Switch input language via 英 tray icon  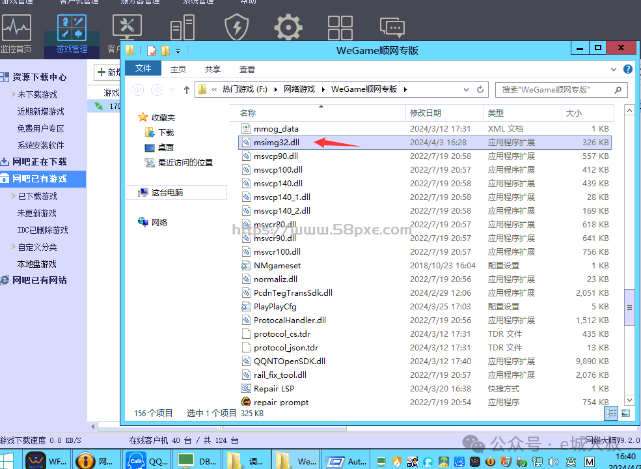571,462
